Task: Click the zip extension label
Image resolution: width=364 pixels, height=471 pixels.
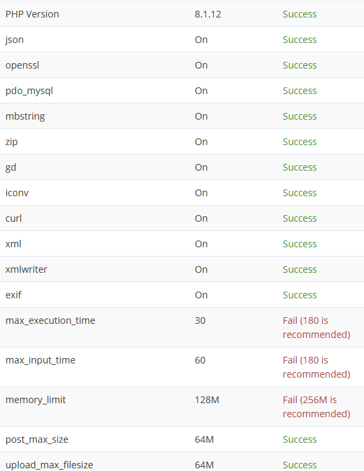Action: pos(11,142)
